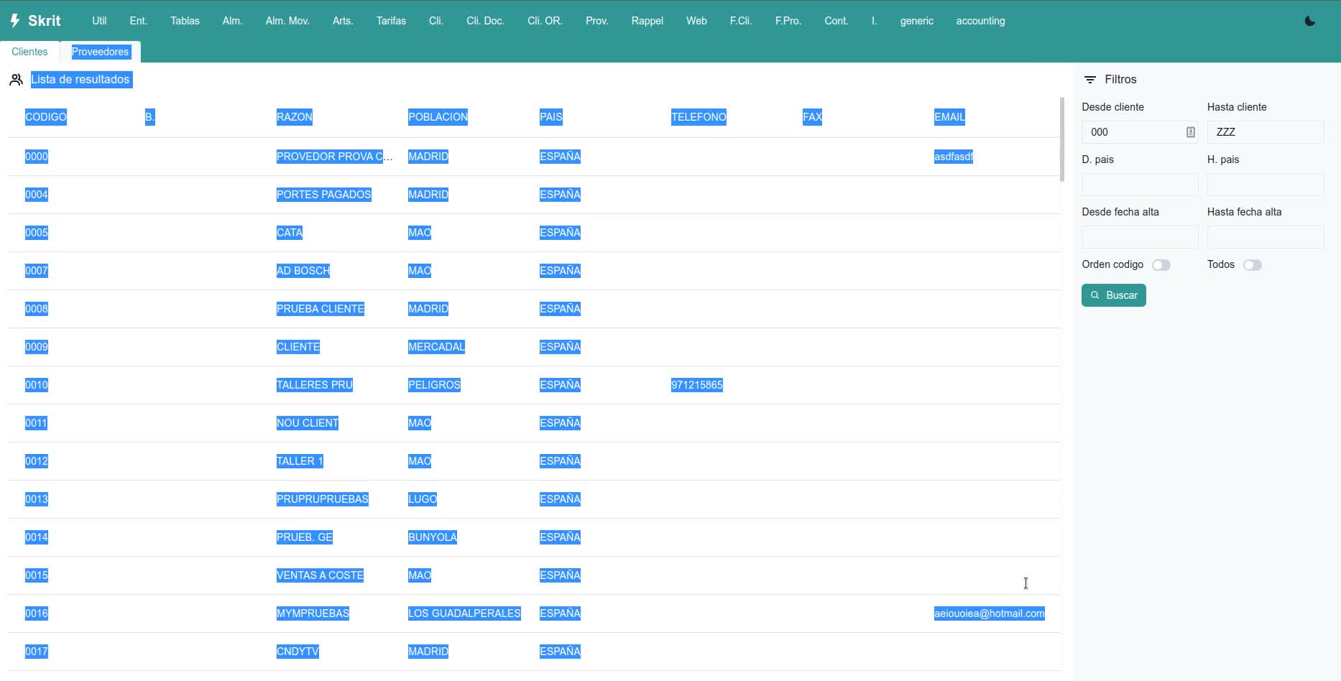
Task: Open the Tablas menu
Action: [x=185, y=21]
